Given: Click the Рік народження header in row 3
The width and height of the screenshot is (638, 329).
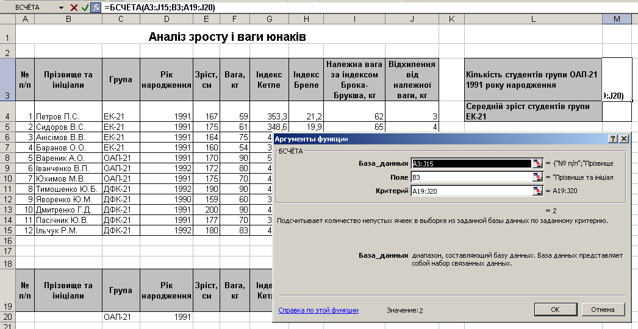Looking at the screenshot, I should (x=167, y=79).
